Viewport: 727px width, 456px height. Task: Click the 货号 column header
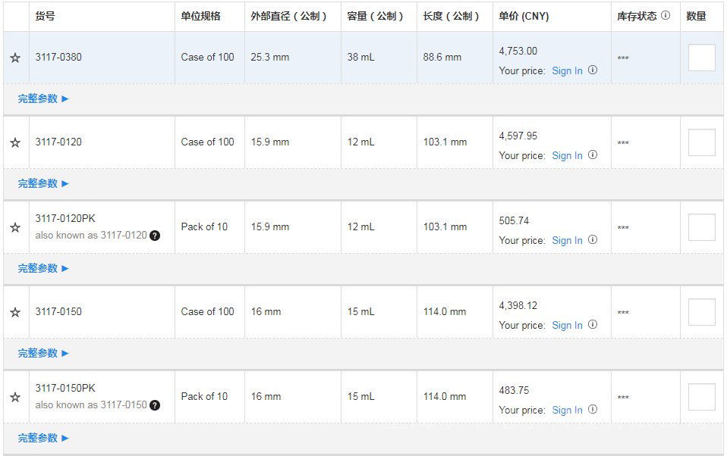coord(44,16)
